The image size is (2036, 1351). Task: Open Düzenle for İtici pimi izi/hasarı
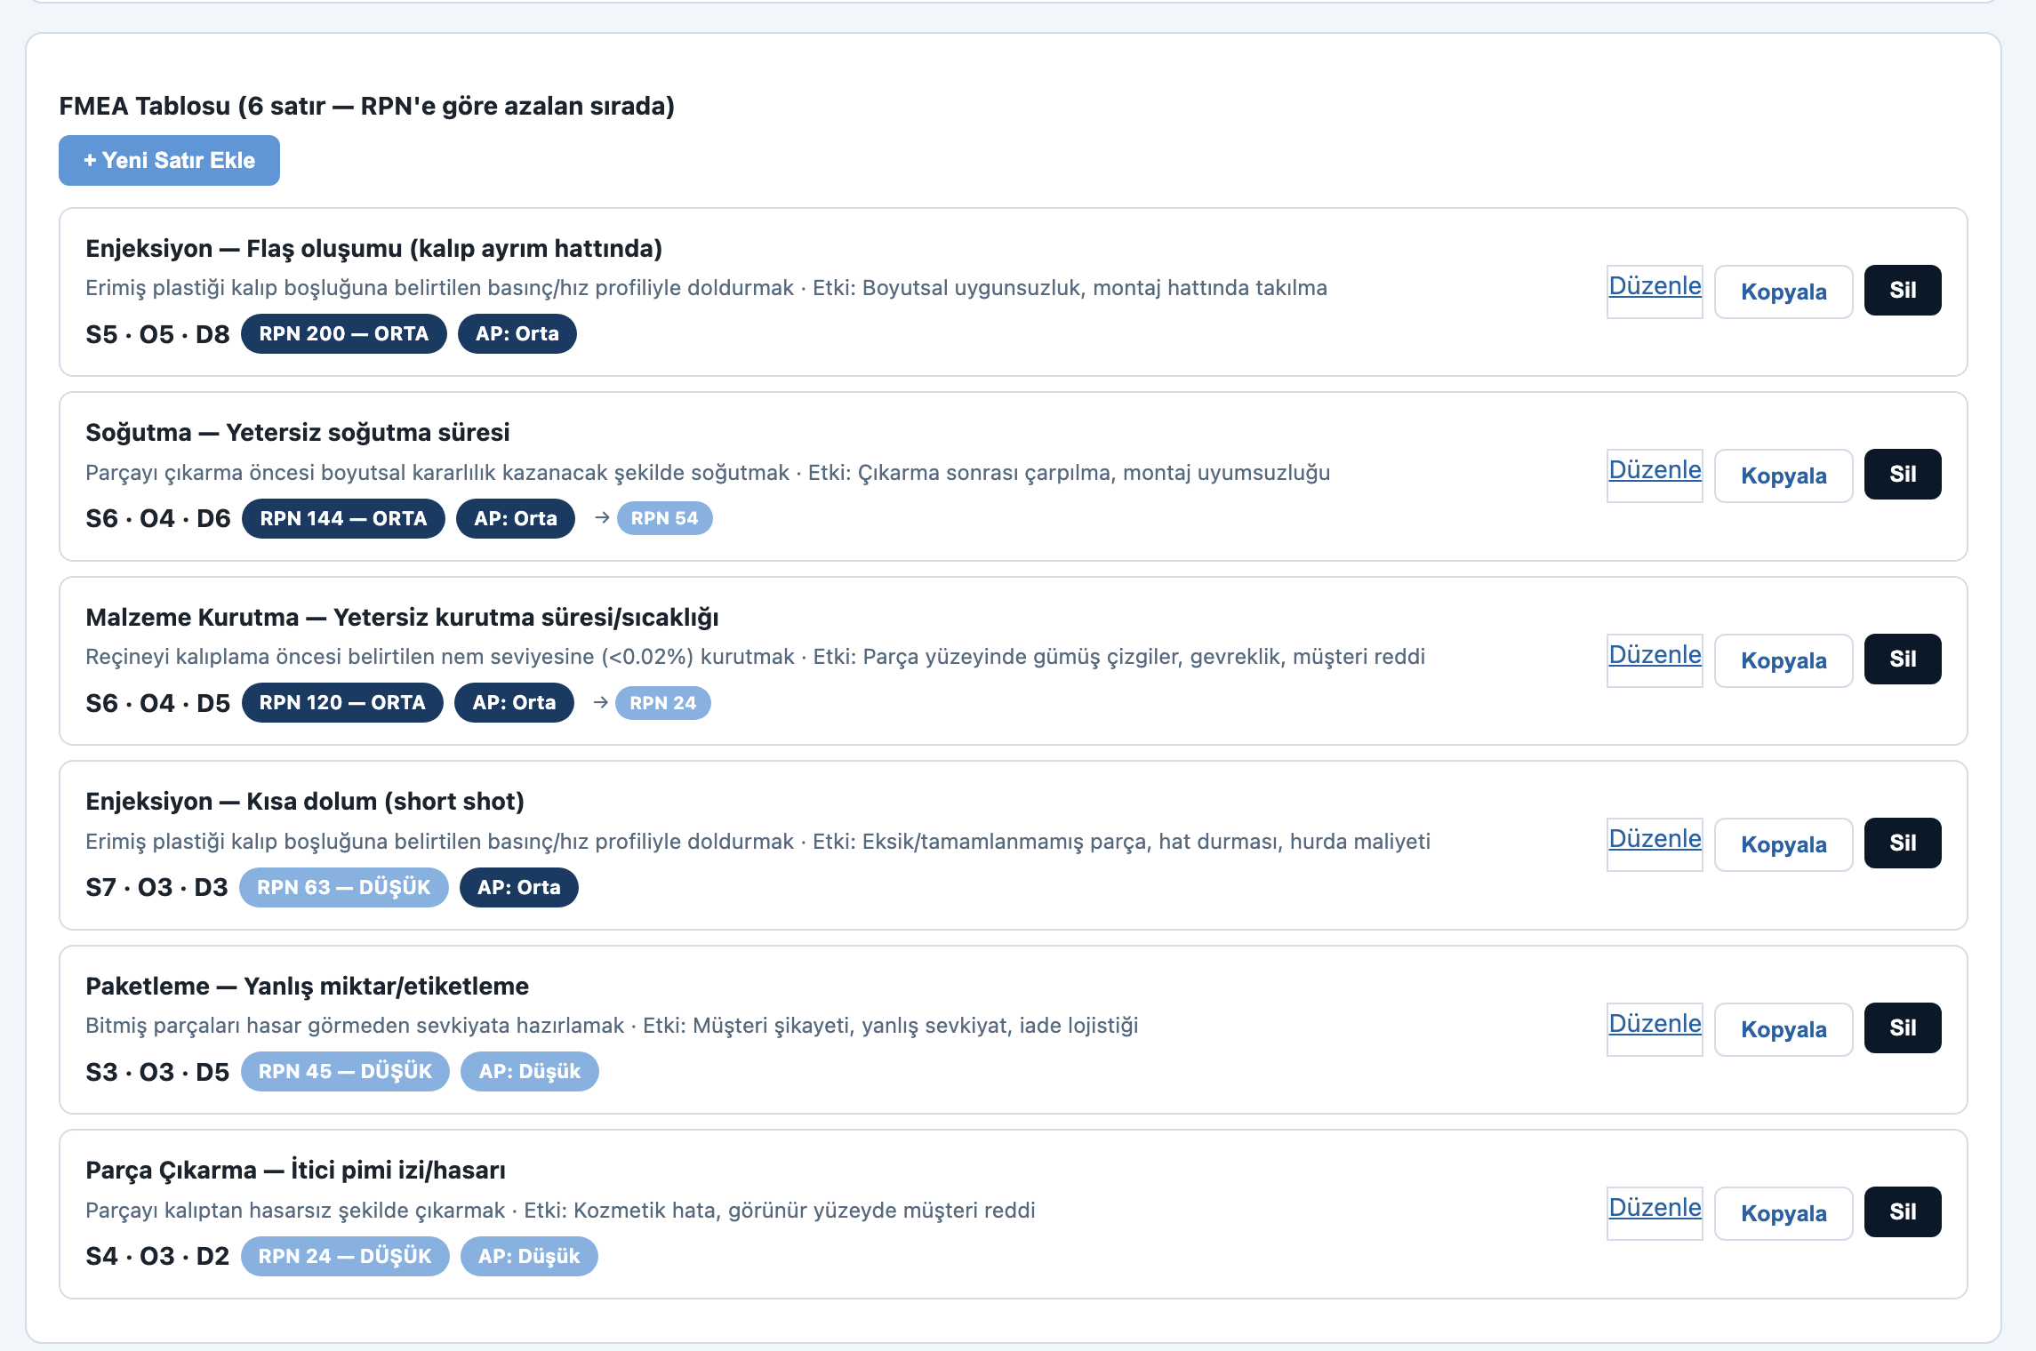tap(1655, 1212)
